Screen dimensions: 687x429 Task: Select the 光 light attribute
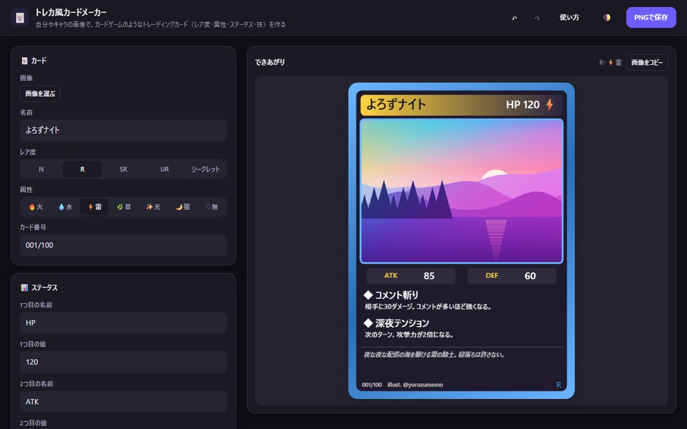point(153,207)
